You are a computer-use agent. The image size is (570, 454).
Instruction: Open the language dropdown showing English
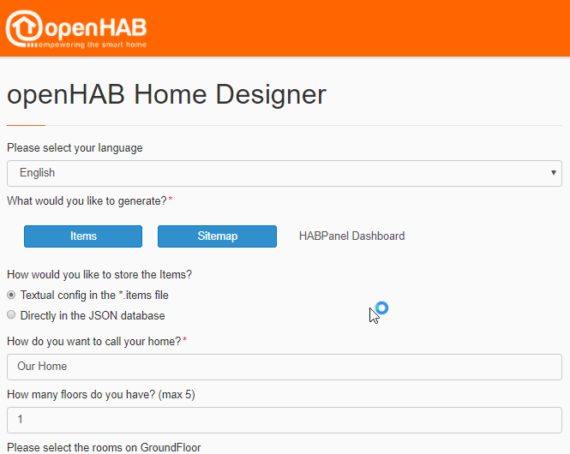(x=285, y=173)
